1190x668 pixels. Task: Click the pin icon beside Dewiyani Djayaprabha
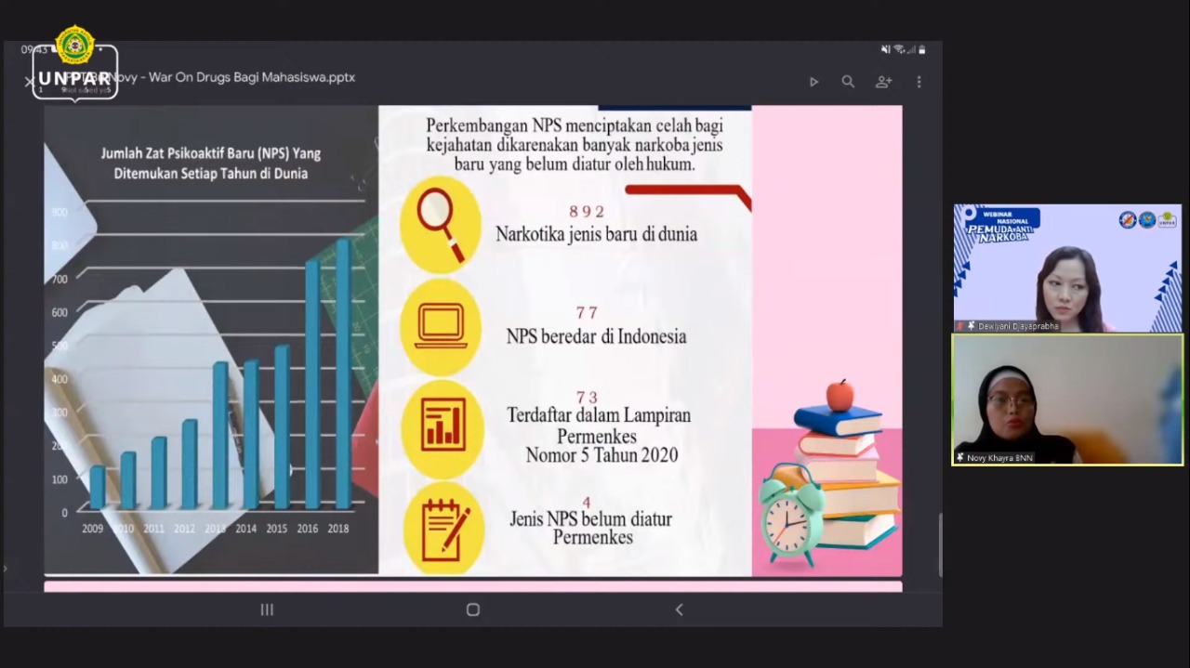(x=971, y=326)
